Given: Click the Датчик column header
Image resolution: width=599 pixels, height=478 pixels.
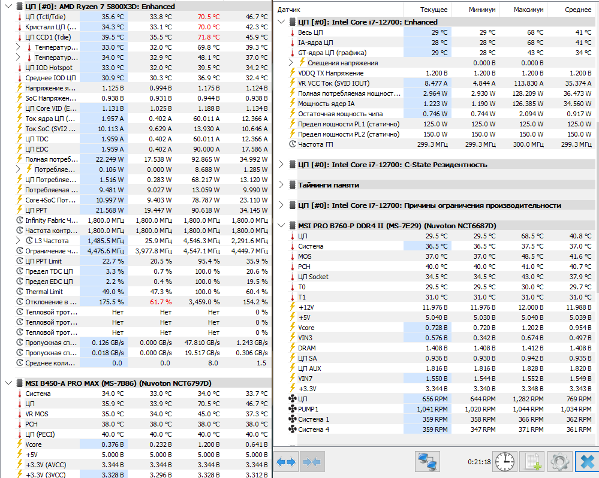Looking at the screenshot, I should pos(339,10).
